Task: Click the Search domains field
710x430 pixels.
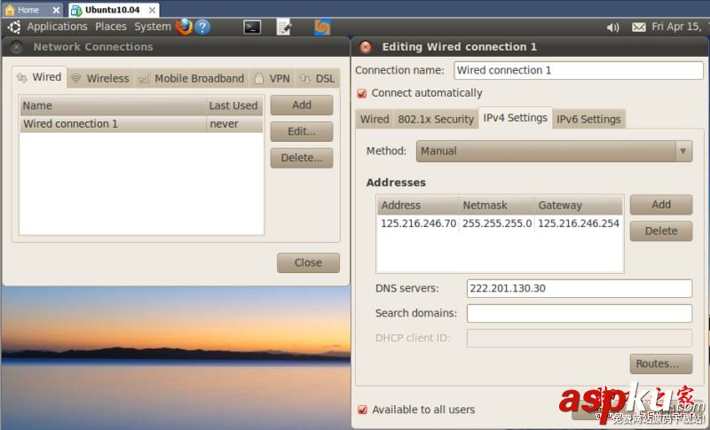Action: [580, 313]
